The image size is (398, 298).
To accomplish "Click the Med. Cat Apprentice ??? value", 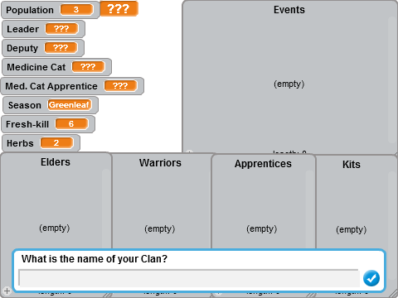I will [120, 86].
